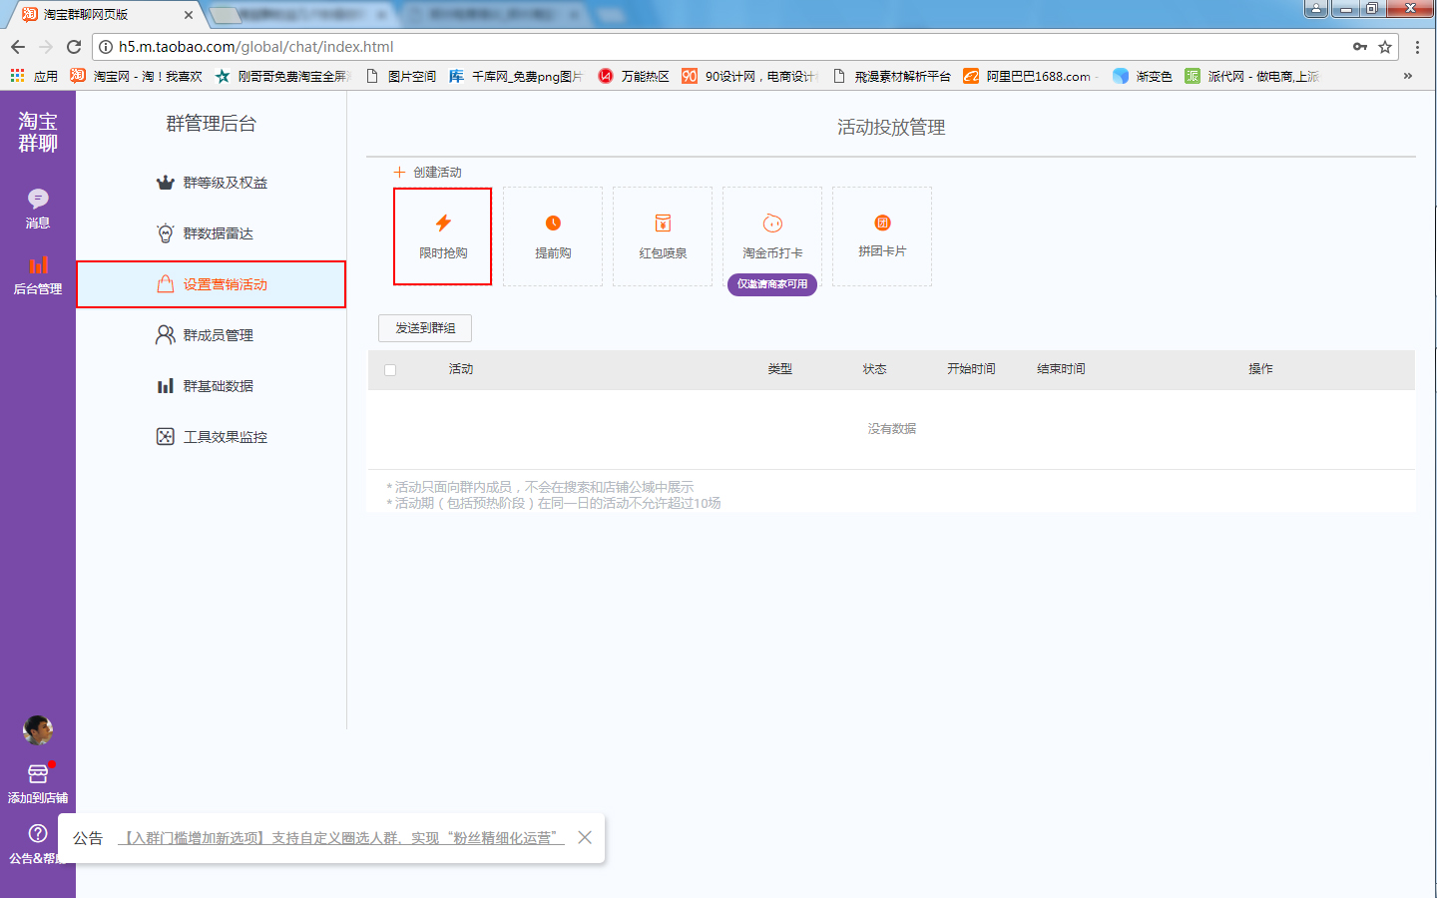Create a 红包喷泉 activity card

663,236
